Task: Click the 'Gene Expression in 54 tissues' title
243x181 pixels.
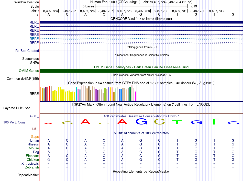Action: click(x=141, y=83)
